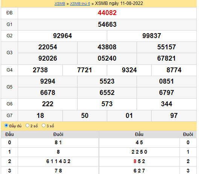Click G3 result 43808

pos(107,47)
